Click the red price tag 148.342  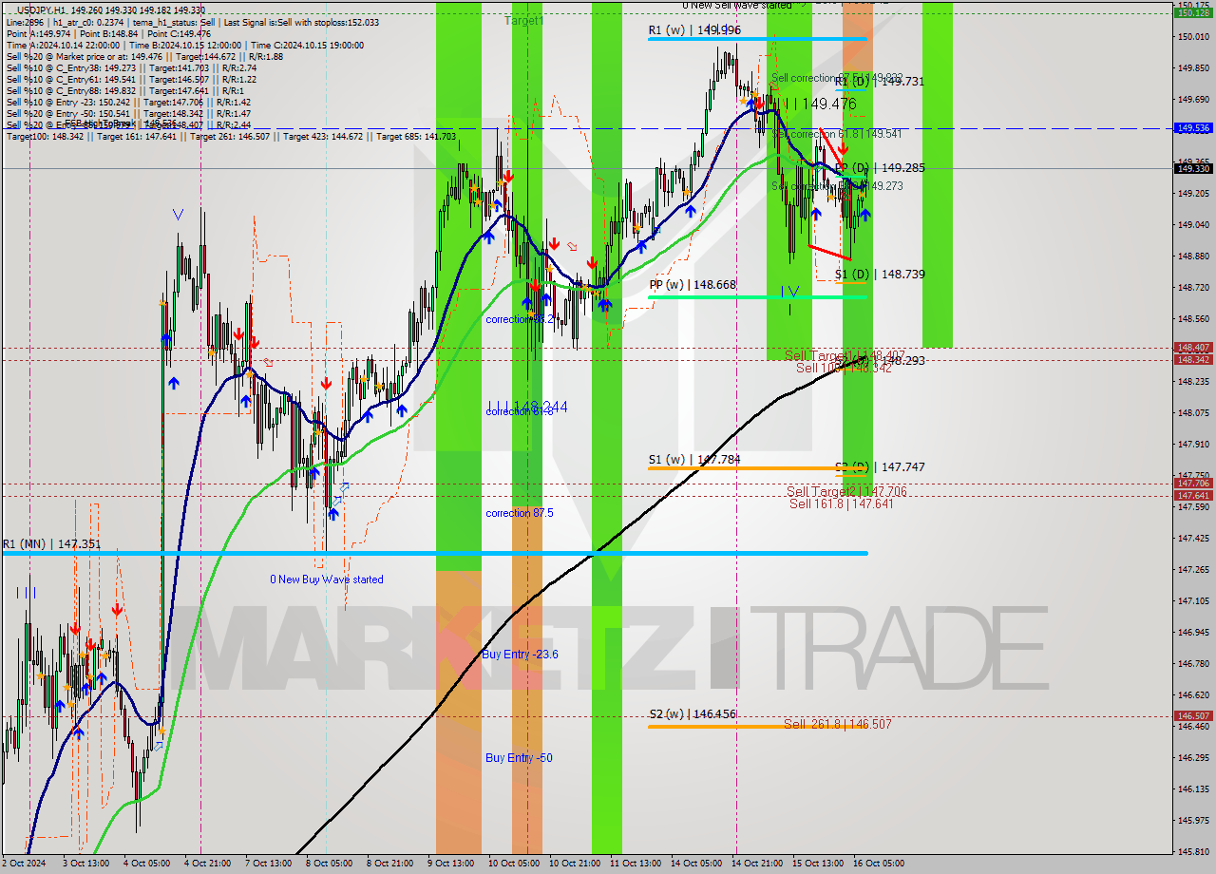point(1192,360)
